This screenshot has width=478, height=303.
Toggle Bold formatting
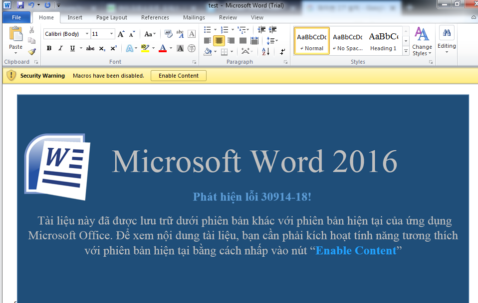point(49,48)
